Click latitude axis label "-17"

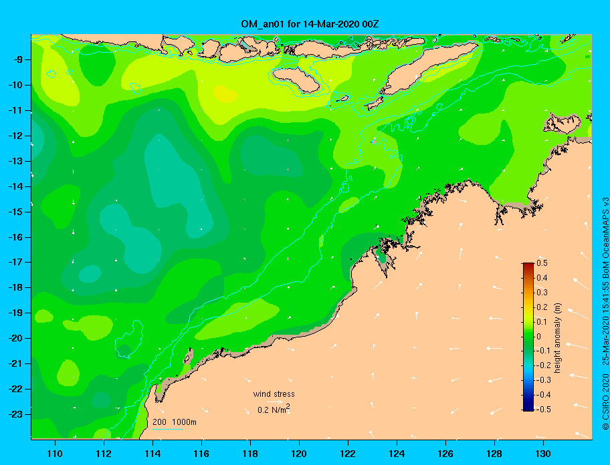click(x=15, y=262)
